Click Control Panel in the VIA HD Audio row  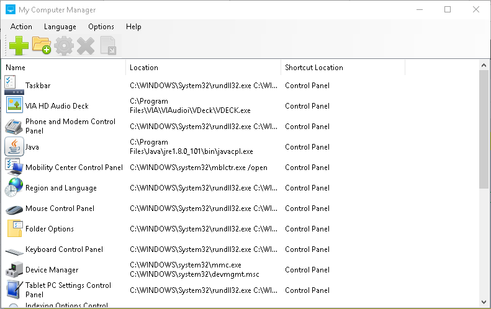(x=307, y=106)
